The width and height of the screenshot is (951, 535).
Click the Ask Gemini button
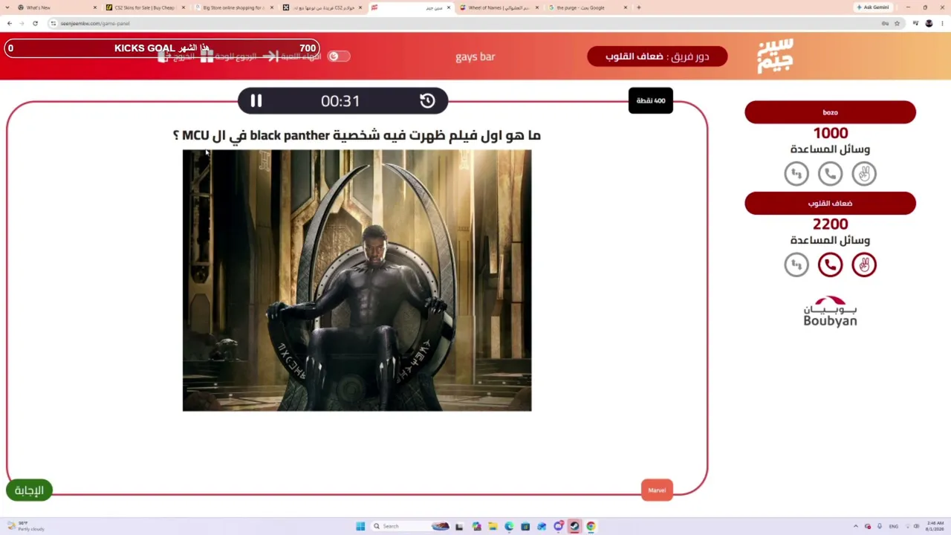[x=873, y=7]
